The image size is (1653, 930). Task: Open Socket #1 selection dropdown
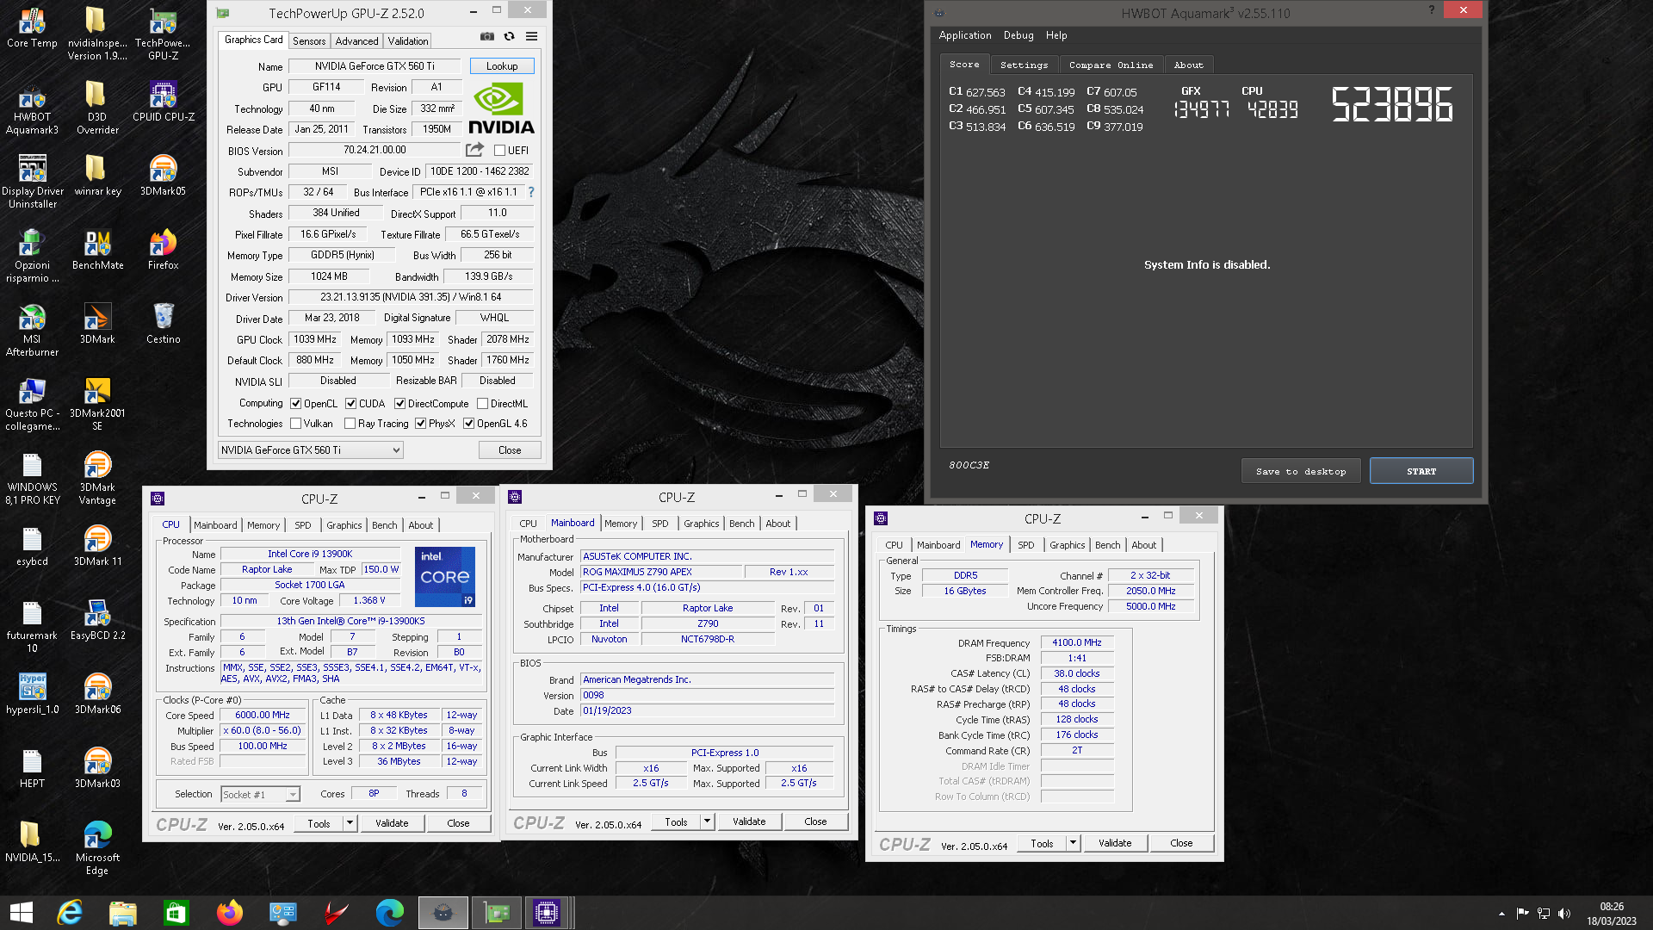(x=260, y=794)
